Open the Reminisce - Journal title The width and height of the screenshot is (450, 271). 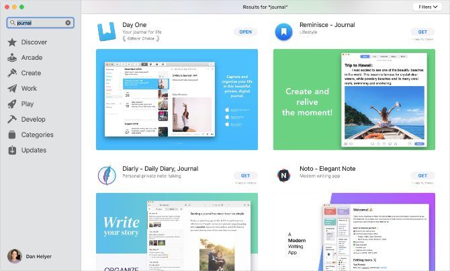[x=327, y=25]
